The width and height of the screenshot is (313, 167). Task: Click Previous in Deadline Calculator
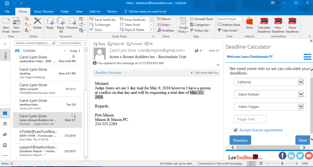(240, 140)
